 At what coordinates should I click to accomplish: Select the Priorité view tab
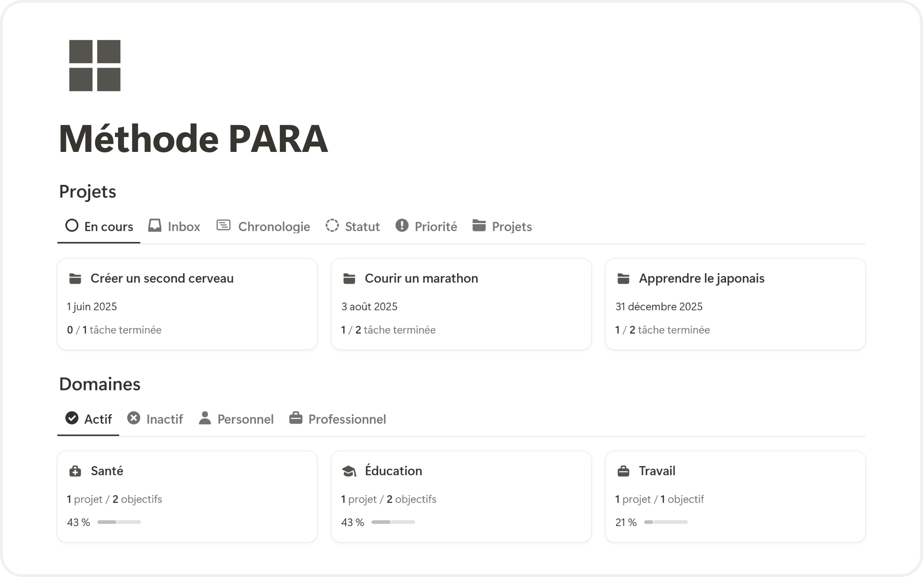tap(435, 226)
